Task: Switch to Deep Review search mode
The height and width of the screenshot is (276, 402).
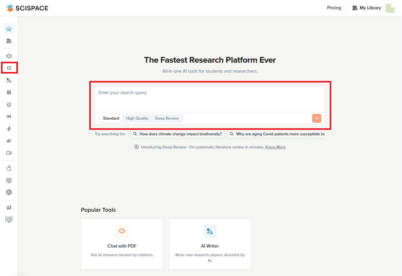Action: pos(167,118)
